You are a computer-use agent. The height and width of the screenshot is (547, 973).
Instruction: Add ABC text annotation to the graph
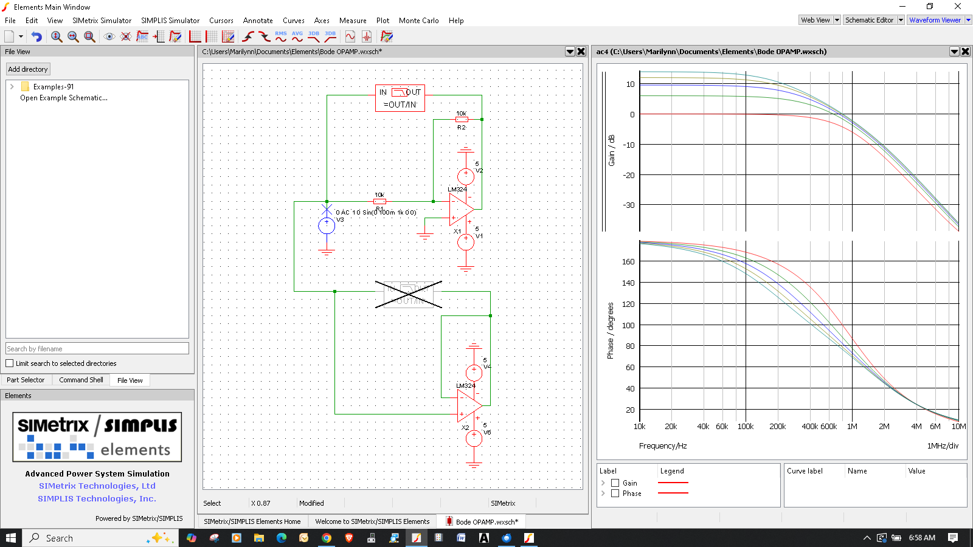point(142,36)
